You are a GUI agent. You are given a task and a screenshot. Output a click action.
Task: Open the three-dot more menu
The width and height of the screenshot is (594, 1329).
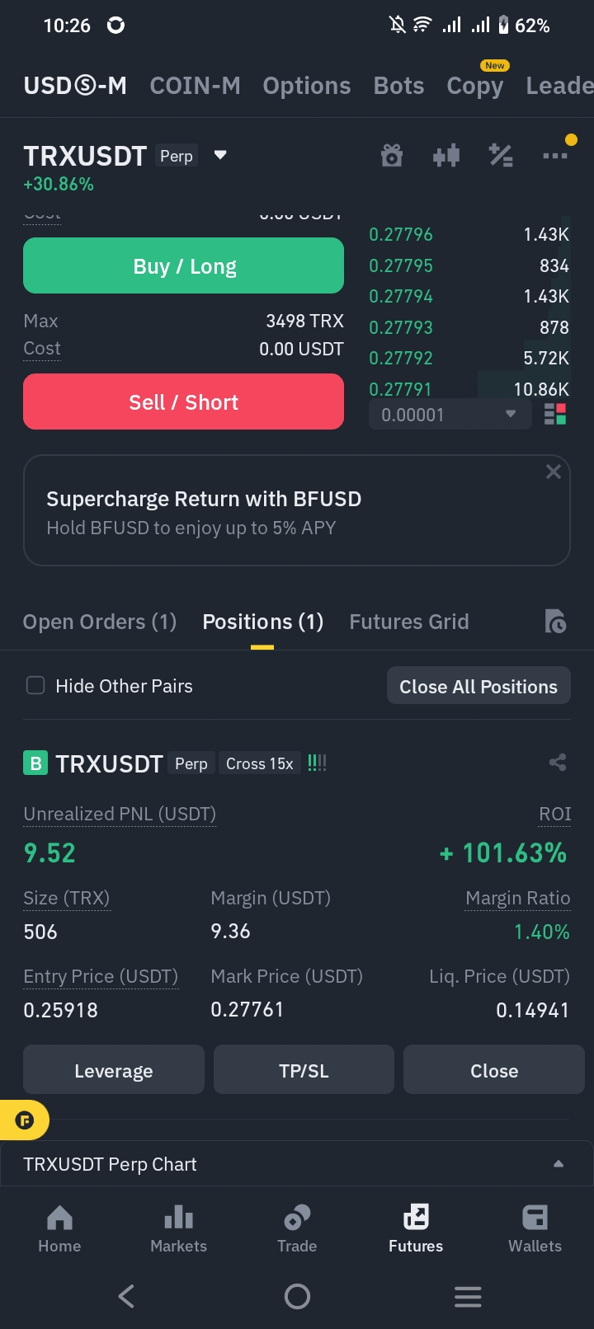click(x=555, y=155)
